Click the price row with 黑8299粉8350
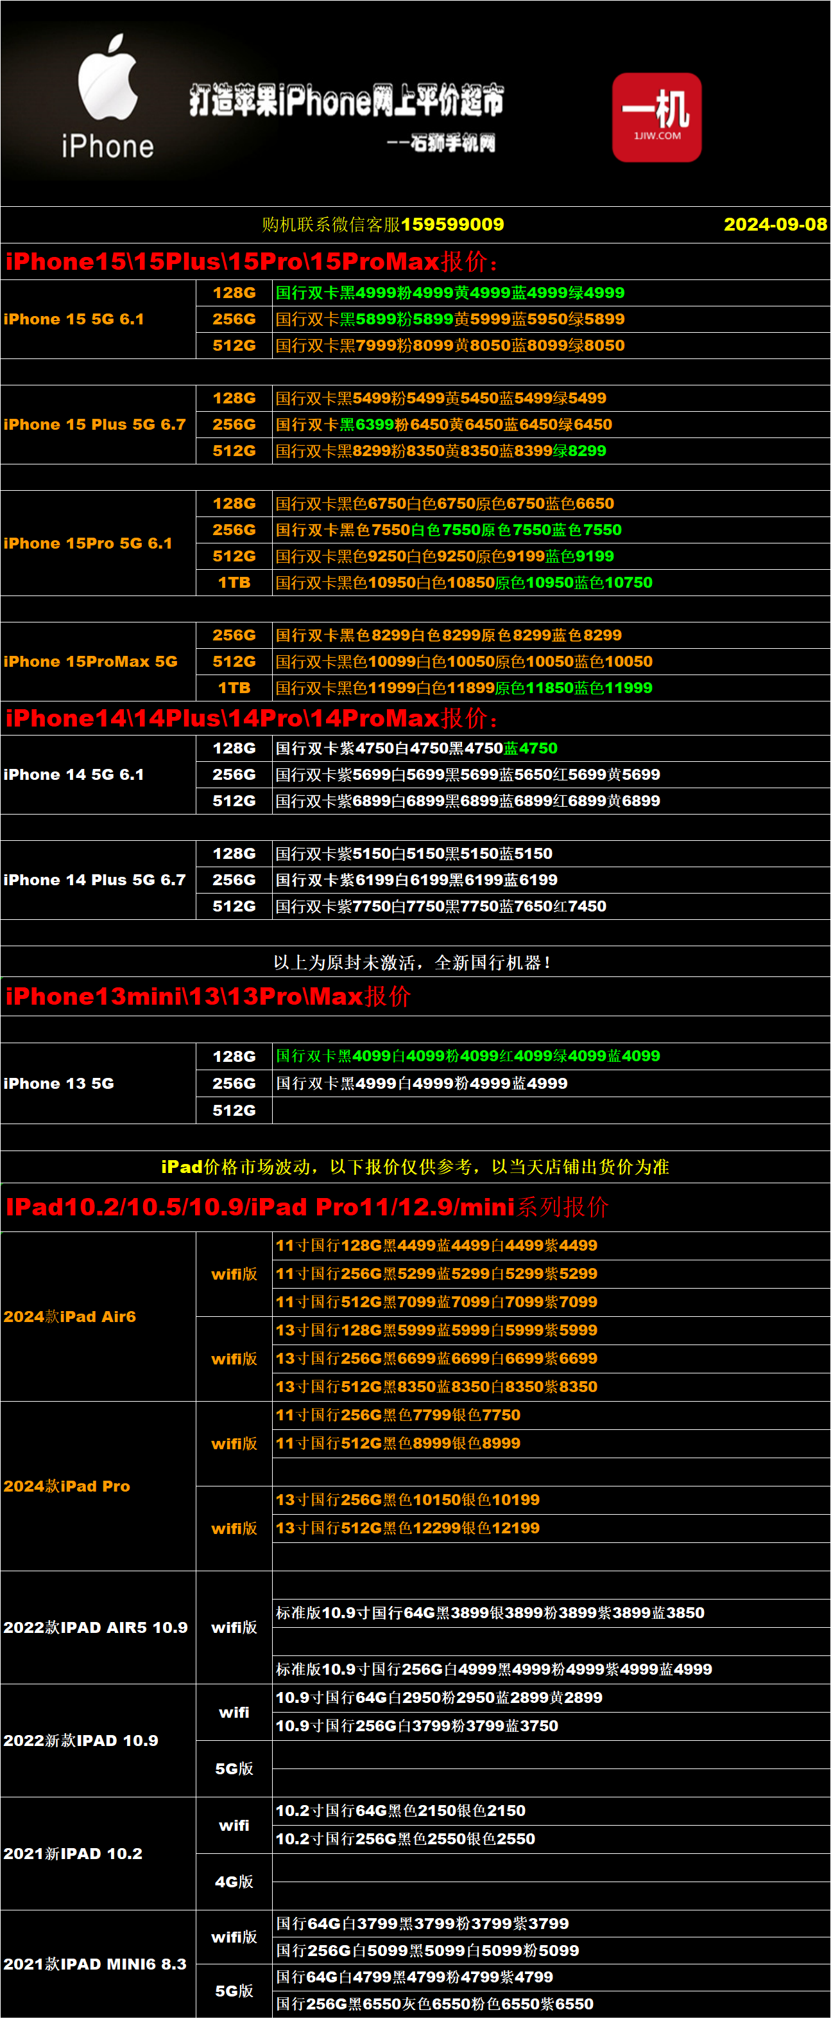 (551, 451)
